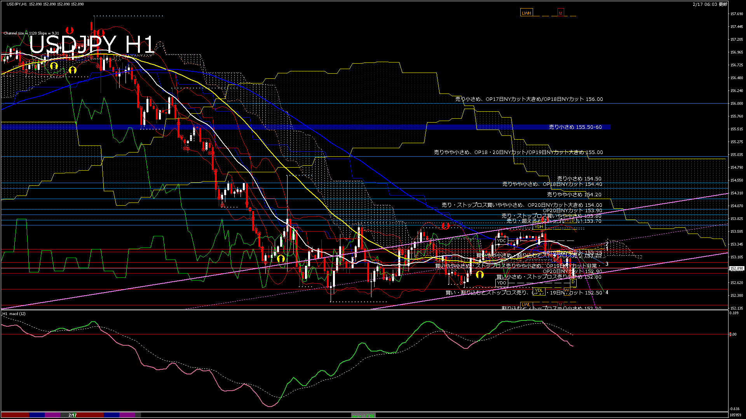
Task: Click the YDC yesterday-close label
Action: pyautogui.click(x=502, y=241)
